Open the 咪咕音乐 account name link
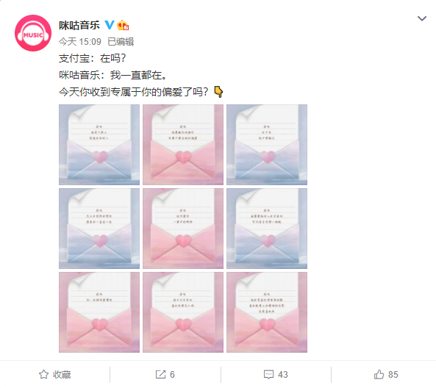 pos(79,25)
